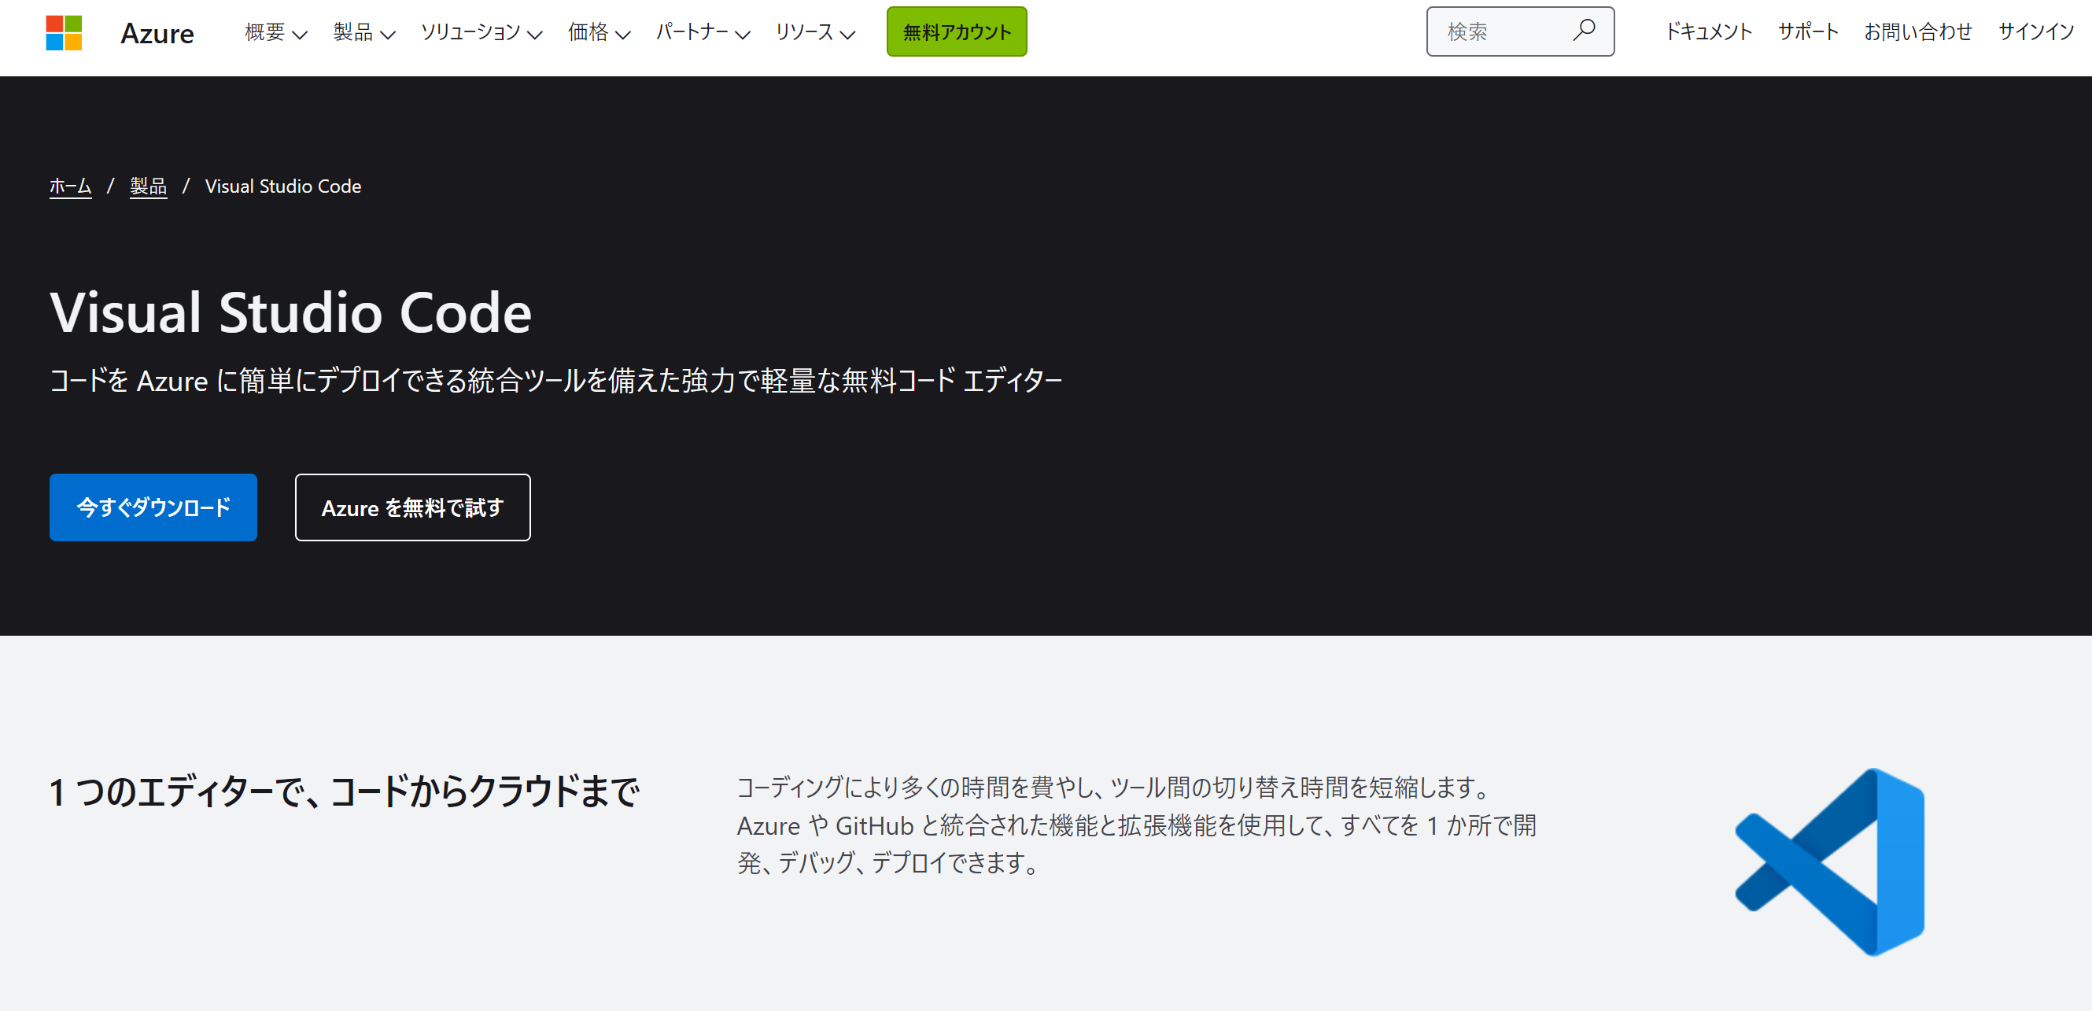Open the お問い合わせ link
2092x1011 pixels.
1917,31
